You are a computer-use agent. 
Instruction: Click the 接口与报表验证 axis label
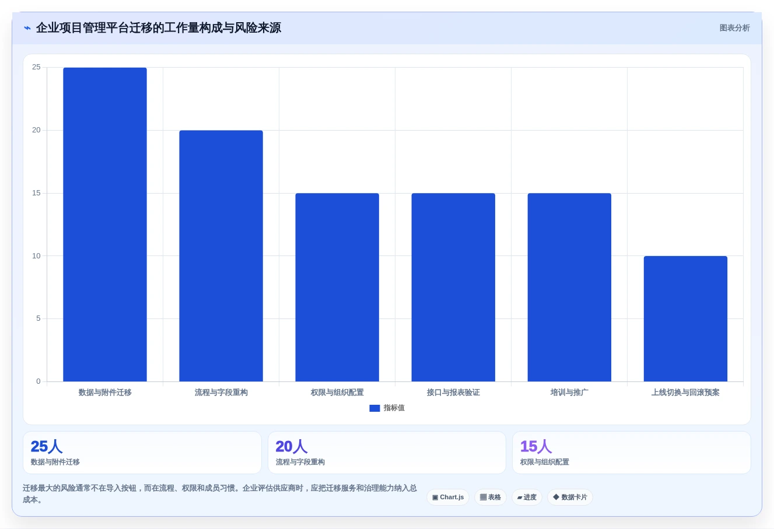click(453, 393)
